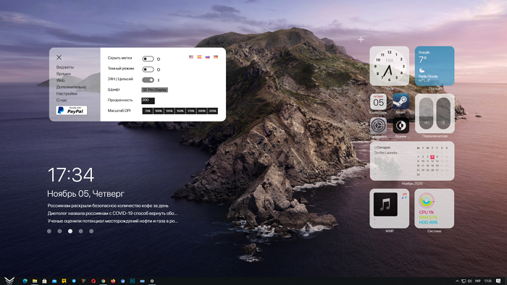This screenshot has width=507, height=285.
Task: Open File Explorer from the taskbar
Action: (35, 281)
